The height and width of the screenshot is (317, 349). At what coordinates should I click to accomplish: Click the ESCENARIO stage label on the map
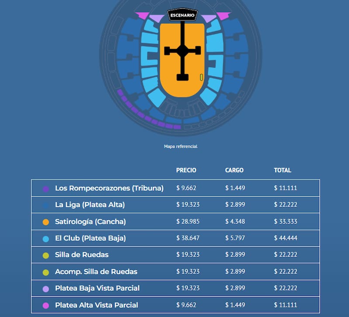click(x=182, y=16)
